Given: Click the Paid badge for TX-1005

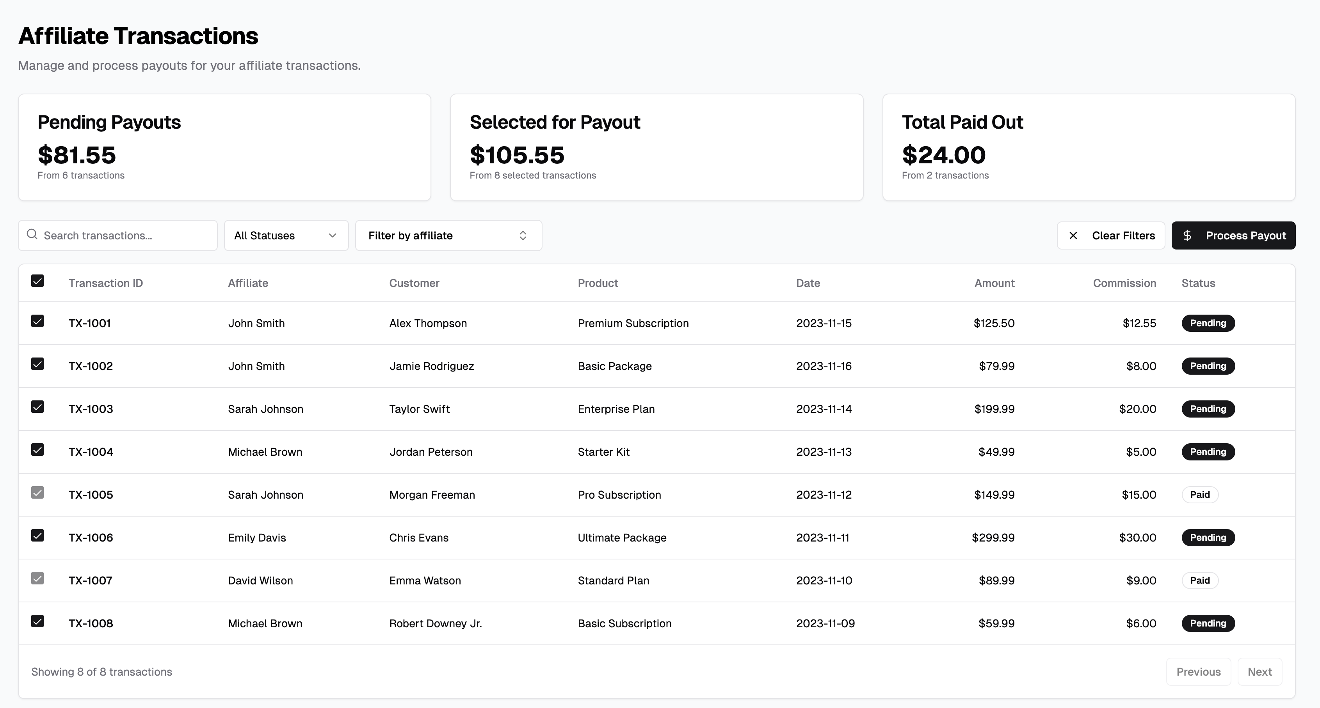Looking at the screenshot, I should 1199,494.
